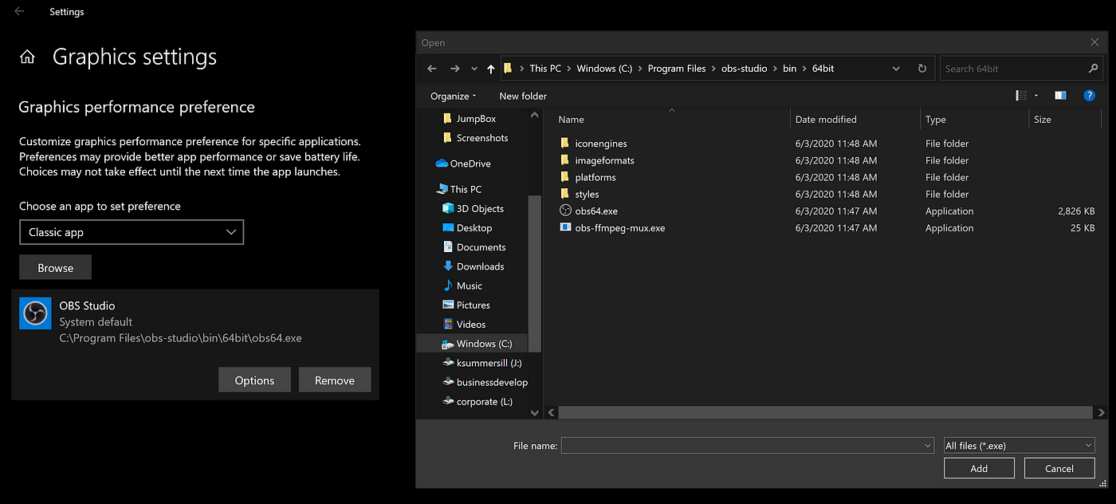Open ksummersill (J:) network drive
This screenshot has height=504, width=1116.
pos(481,363)
